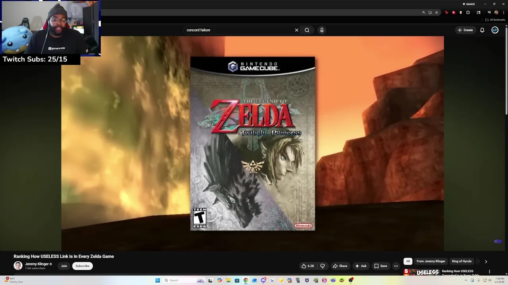Open USELESS Ganondorf recommended video thumbnail
This screenshot has width=508, height=285.
(421, 272)
